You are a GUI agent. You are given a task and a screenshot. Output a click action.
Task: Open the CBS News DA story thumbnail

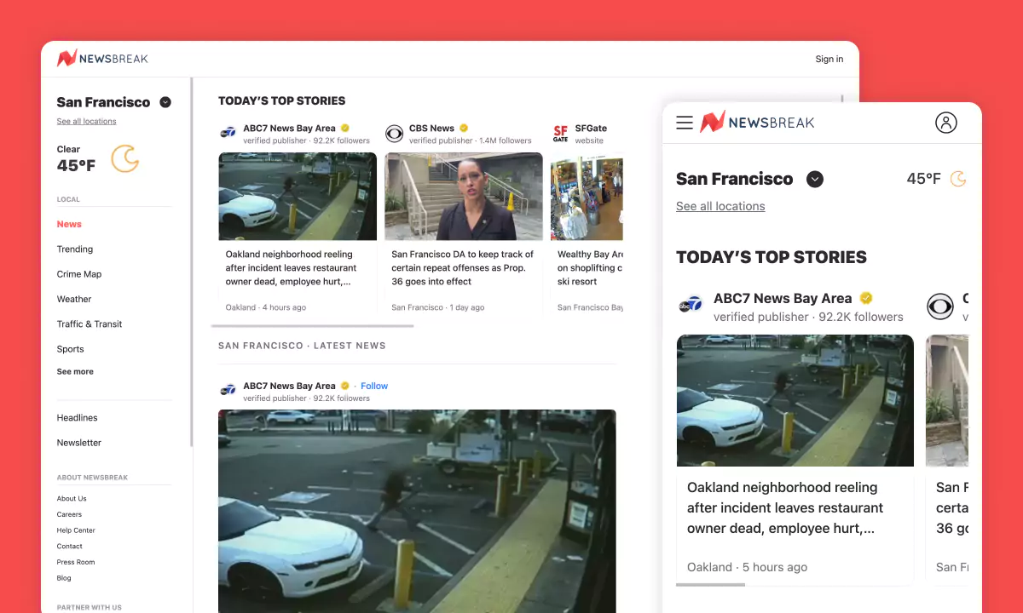[x=464, y=197]
